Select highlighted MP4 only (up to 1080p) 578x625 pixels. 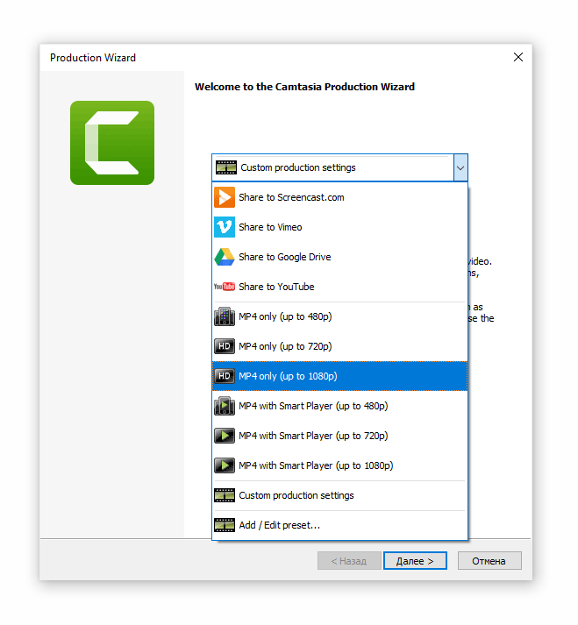(x=339, y=376)
